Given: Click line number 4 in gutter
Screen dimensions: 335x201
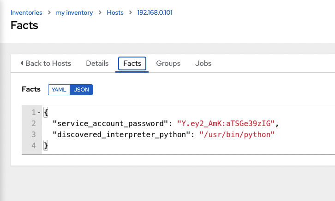Looking at the screenshot, I should tap(34, 146).
